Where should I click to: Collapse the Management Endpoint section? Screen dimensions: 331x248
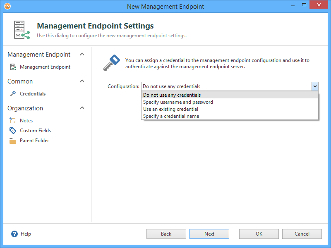82,55
